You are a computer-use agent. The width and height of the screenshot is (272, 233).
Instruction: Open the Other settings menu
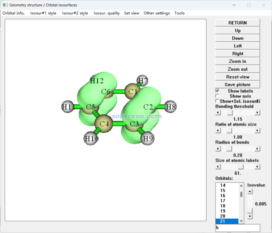[x=157, y=13]
